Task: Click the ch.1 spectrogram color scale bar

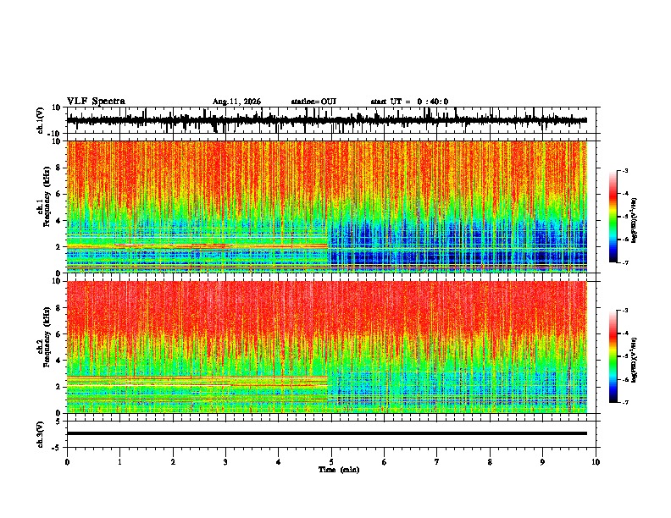Action: [613, 217]
